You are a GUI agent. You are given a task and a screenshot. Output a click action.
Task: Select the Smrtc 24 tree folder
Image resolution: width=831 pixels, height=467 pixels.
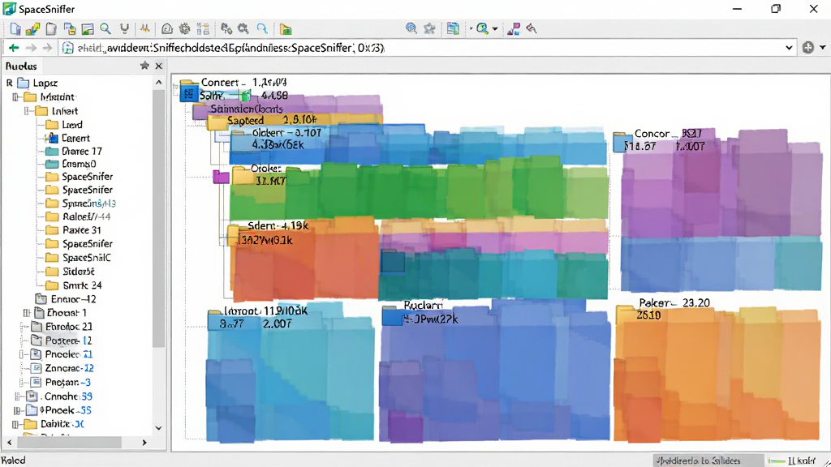pos(82,285)
